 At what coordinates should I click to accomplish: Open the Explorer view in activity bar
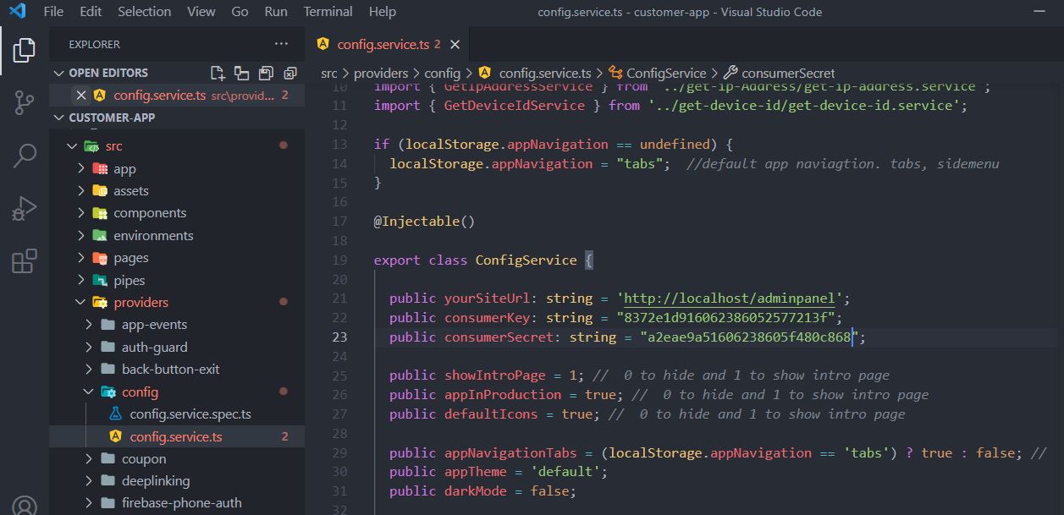tap(25, 51)
